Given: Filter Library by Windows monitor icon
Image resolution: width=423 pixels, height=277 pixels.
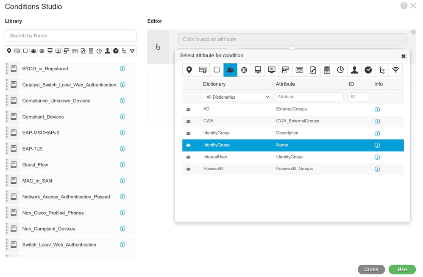Looking at the screenshot, I should 58,51.
